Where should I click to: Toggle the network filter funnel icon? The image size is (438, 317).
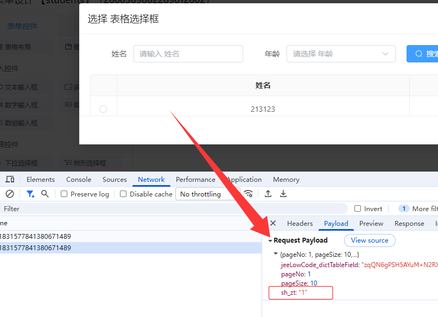tap(30, 194)
